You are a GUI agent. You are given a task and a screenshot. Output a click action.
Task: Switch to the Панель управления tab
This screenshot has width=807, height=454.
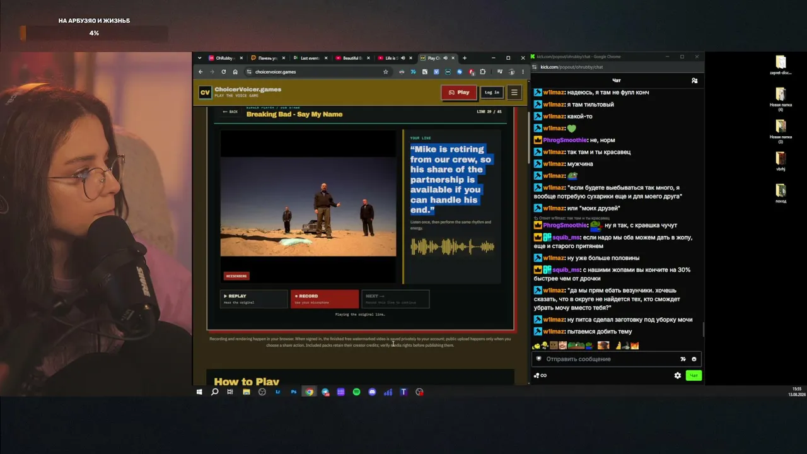click(x=267, y=58)
